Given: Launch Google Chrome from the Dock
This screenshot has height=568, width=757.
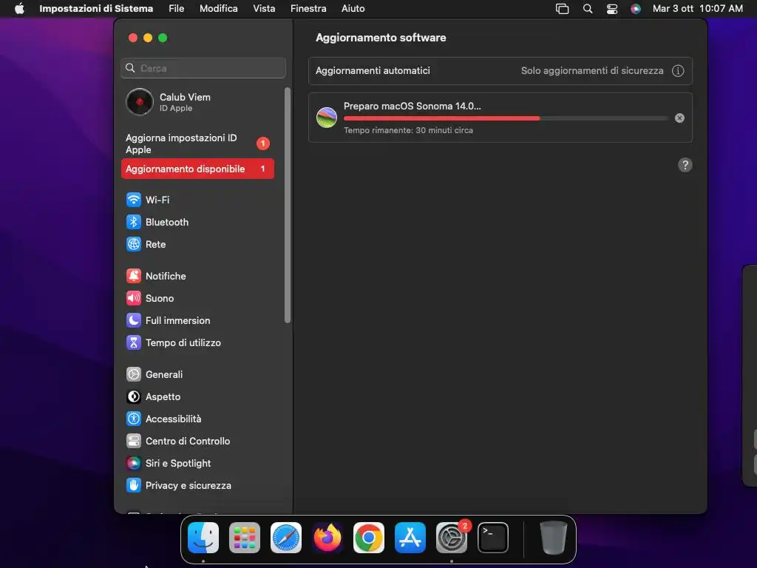Looking at the screenshot, I should point(369,538).
